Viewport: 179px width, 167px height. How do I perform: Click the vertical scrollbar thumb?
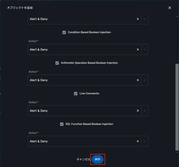(177, 107)
